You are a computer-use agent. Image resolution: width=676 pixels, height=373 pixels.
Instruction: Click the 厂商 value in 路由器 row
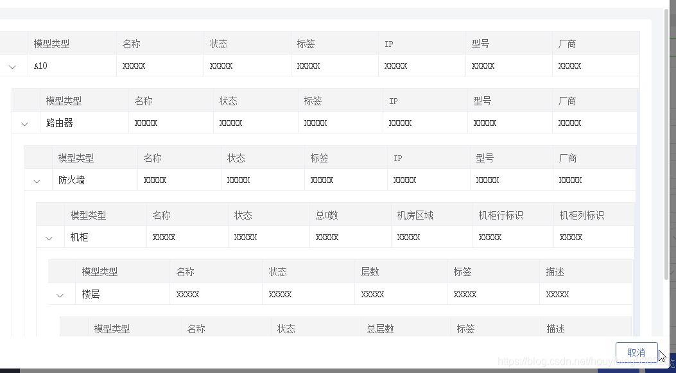click(569, 123)
